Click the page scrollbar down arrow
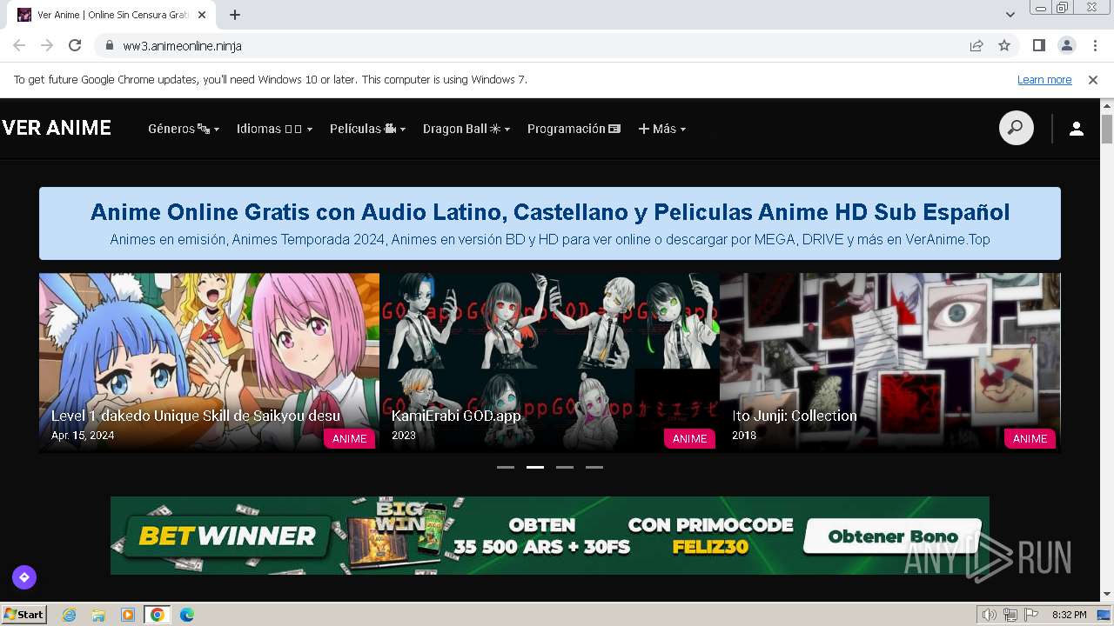 [1107, 595]
